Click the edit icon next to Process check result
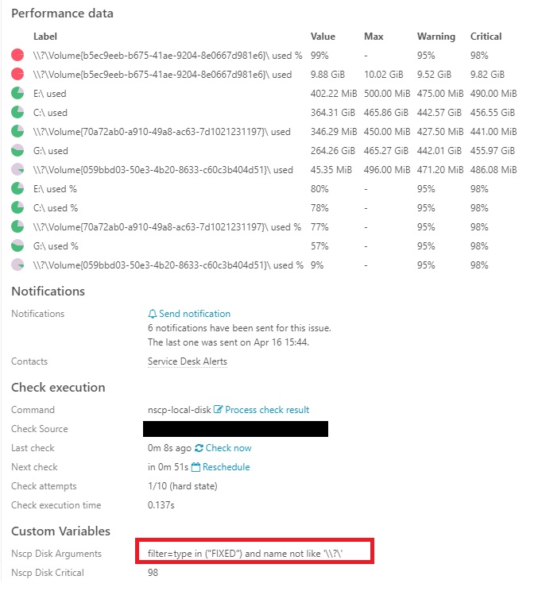Screen dimensions: 542x595 218,410
